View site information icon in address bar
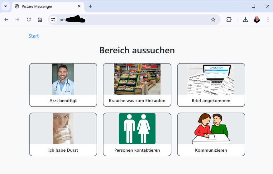The image size is (273, 174). pyautogui.click(x=53, y=20)
